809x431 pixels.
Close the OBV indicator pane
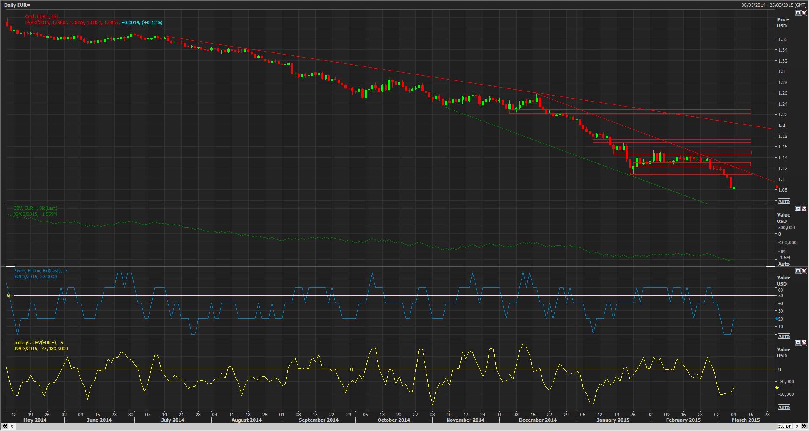[x=804, y=209]
